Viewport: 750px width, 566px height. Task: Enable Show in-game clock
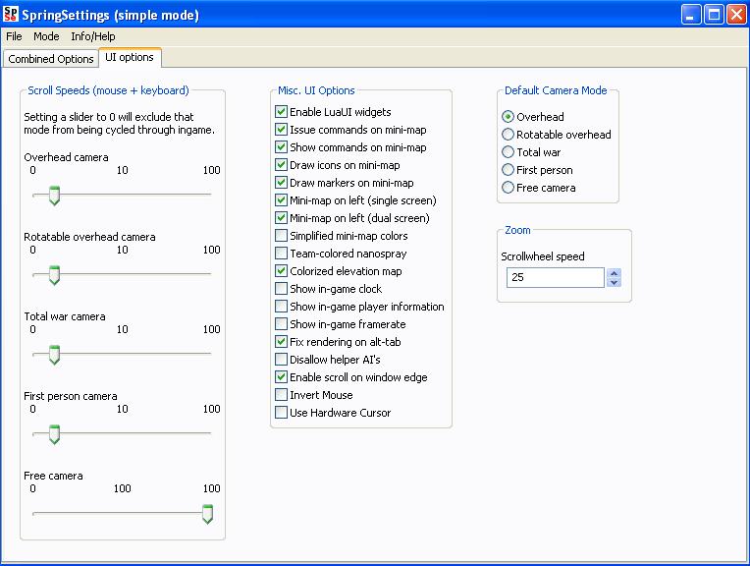(281, 289)
